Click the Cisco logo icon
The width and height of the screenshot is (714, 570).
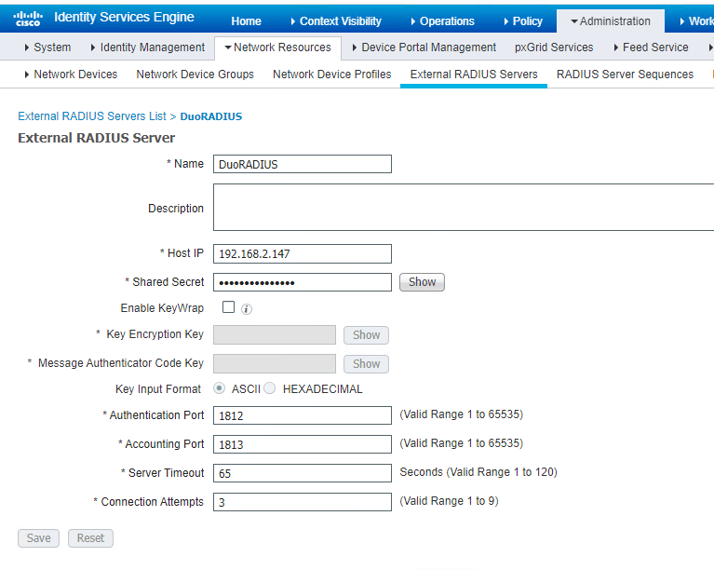click(x=27, y=19)
